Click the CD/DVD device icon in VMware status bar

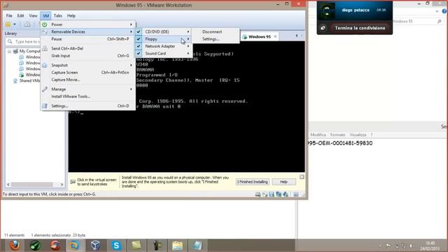[x=265, y=195]
